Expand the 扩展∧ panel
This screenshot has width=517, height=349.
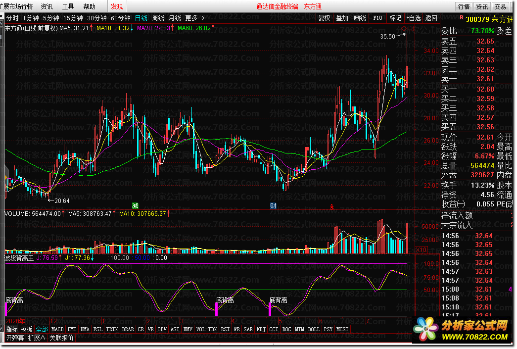(37, 338)
